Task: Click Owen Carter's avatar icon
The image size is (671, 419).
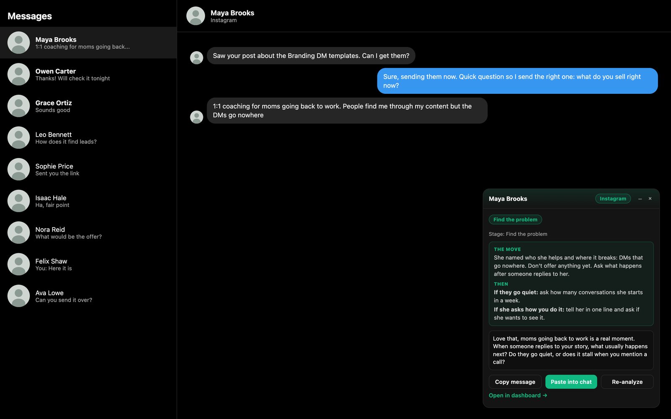Action: click(x=18, y=74)
